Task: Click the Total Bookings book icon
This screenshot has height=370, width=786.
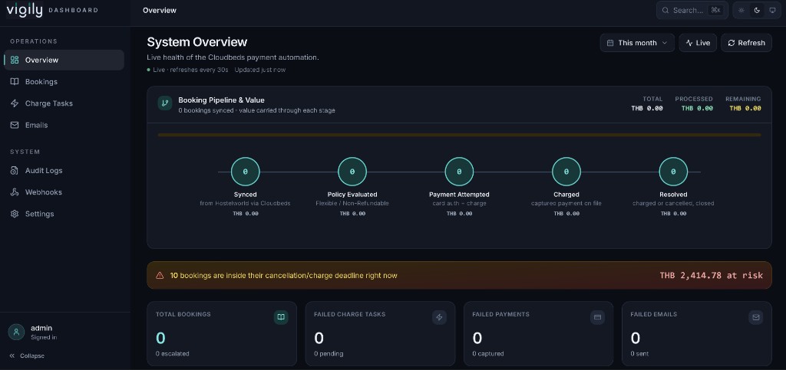Action: (281, 317)
